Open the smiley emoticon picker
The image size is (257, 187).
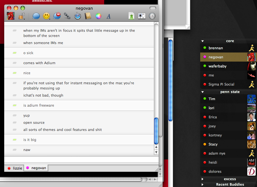coord(46,16)
